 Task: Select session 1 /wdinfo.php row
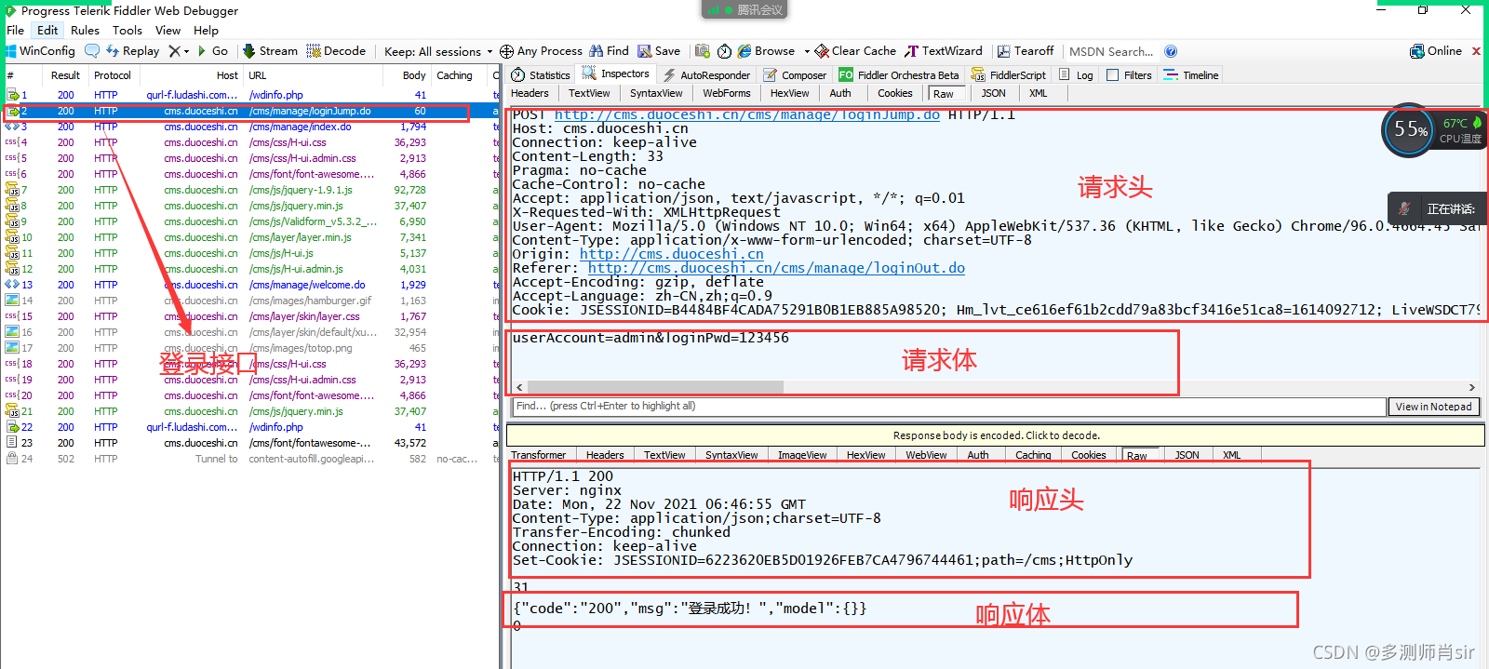[249, 95]
